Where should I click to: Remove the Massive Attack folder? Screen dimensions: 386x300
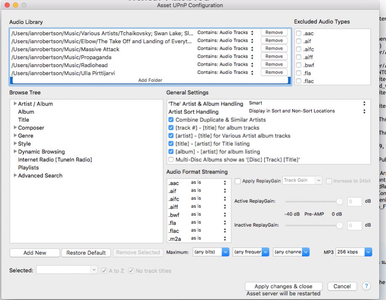pos(274,49)
